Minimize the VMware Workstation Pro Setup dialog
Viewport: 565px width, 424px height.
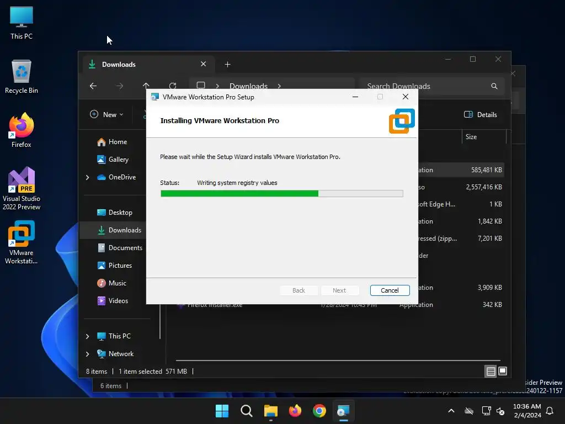[355, 97]
